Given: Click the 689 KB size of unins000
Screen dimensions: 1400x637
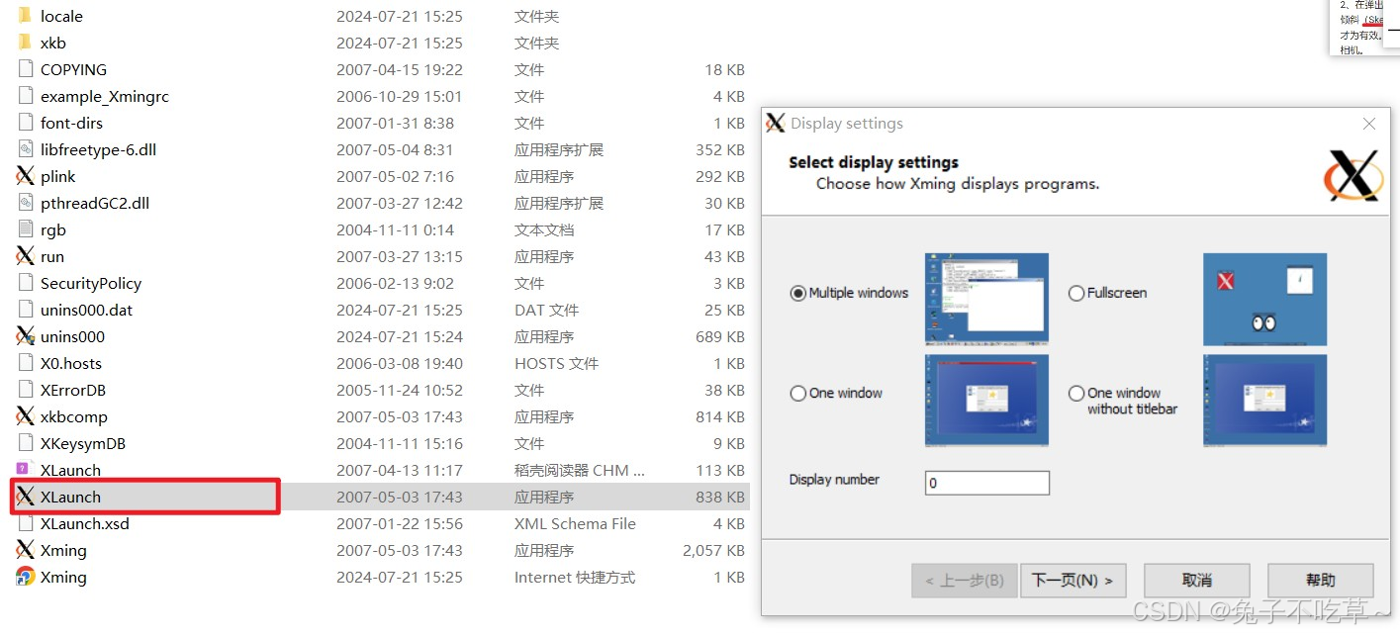Looking at the screenshot, I should pos(720,336).
